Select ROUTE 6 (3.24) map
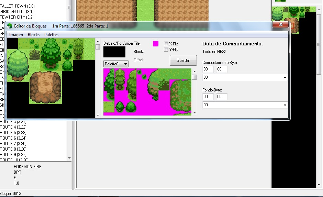 click(13, 138)
